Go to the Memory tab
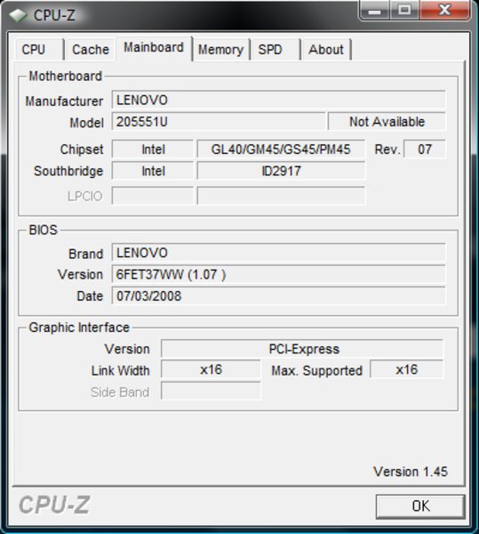The image size is (479, 534). pyautogui.click(x=221, y=50)
